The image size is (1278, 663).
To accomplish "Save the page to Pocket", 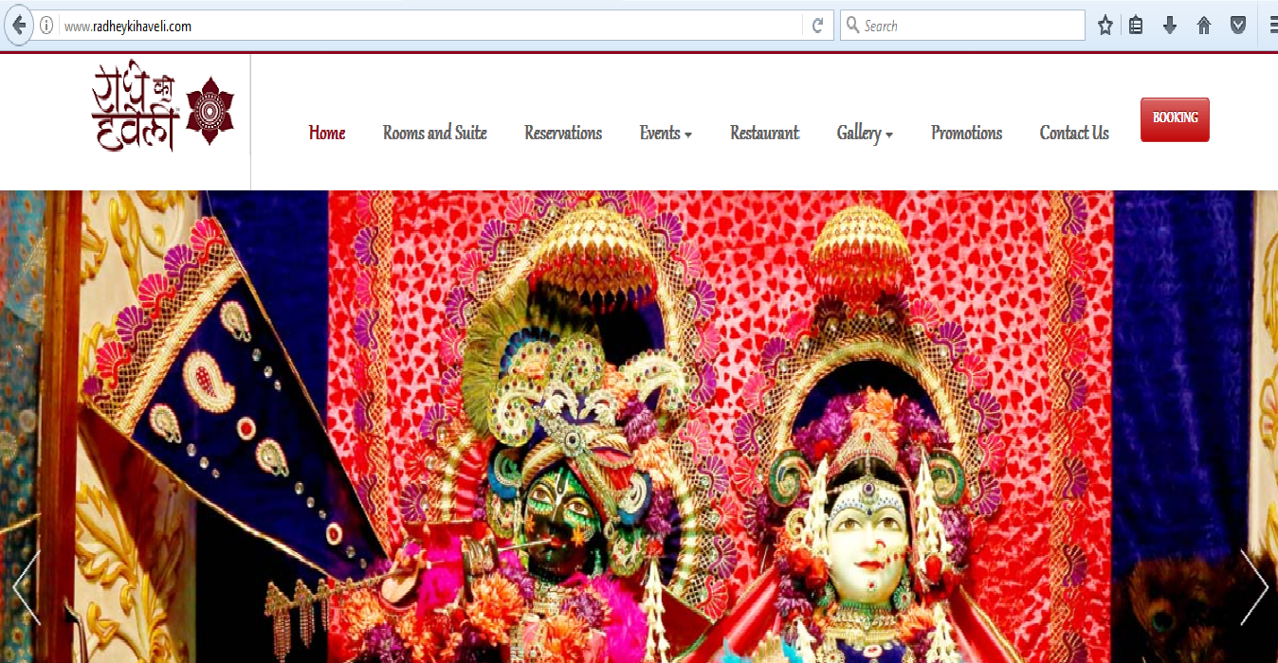I will point(1237,26).
